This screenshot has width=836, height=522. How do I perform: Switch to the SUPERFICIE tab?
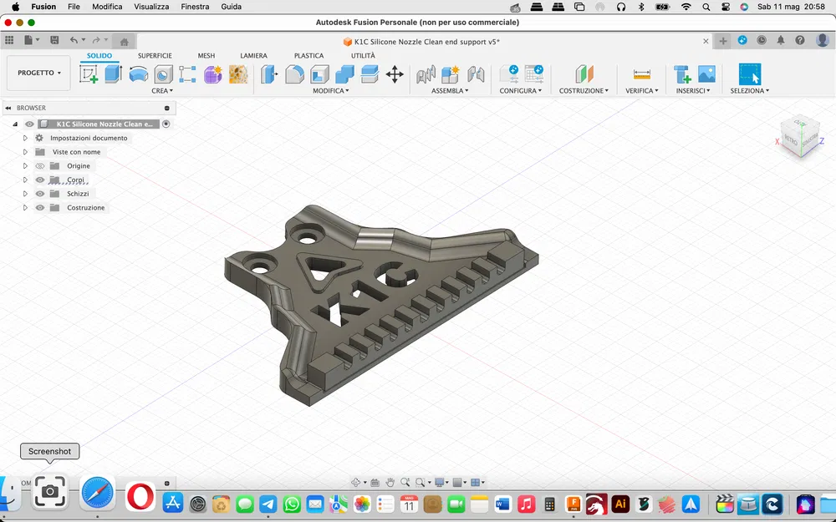click(155, 55)
